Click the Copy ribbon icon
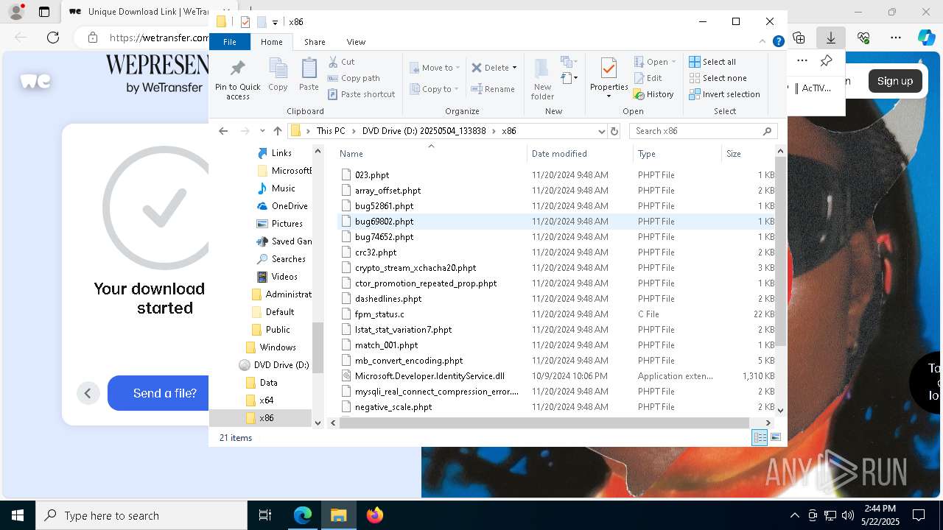The image size is (943, 530). coord(278,74)
